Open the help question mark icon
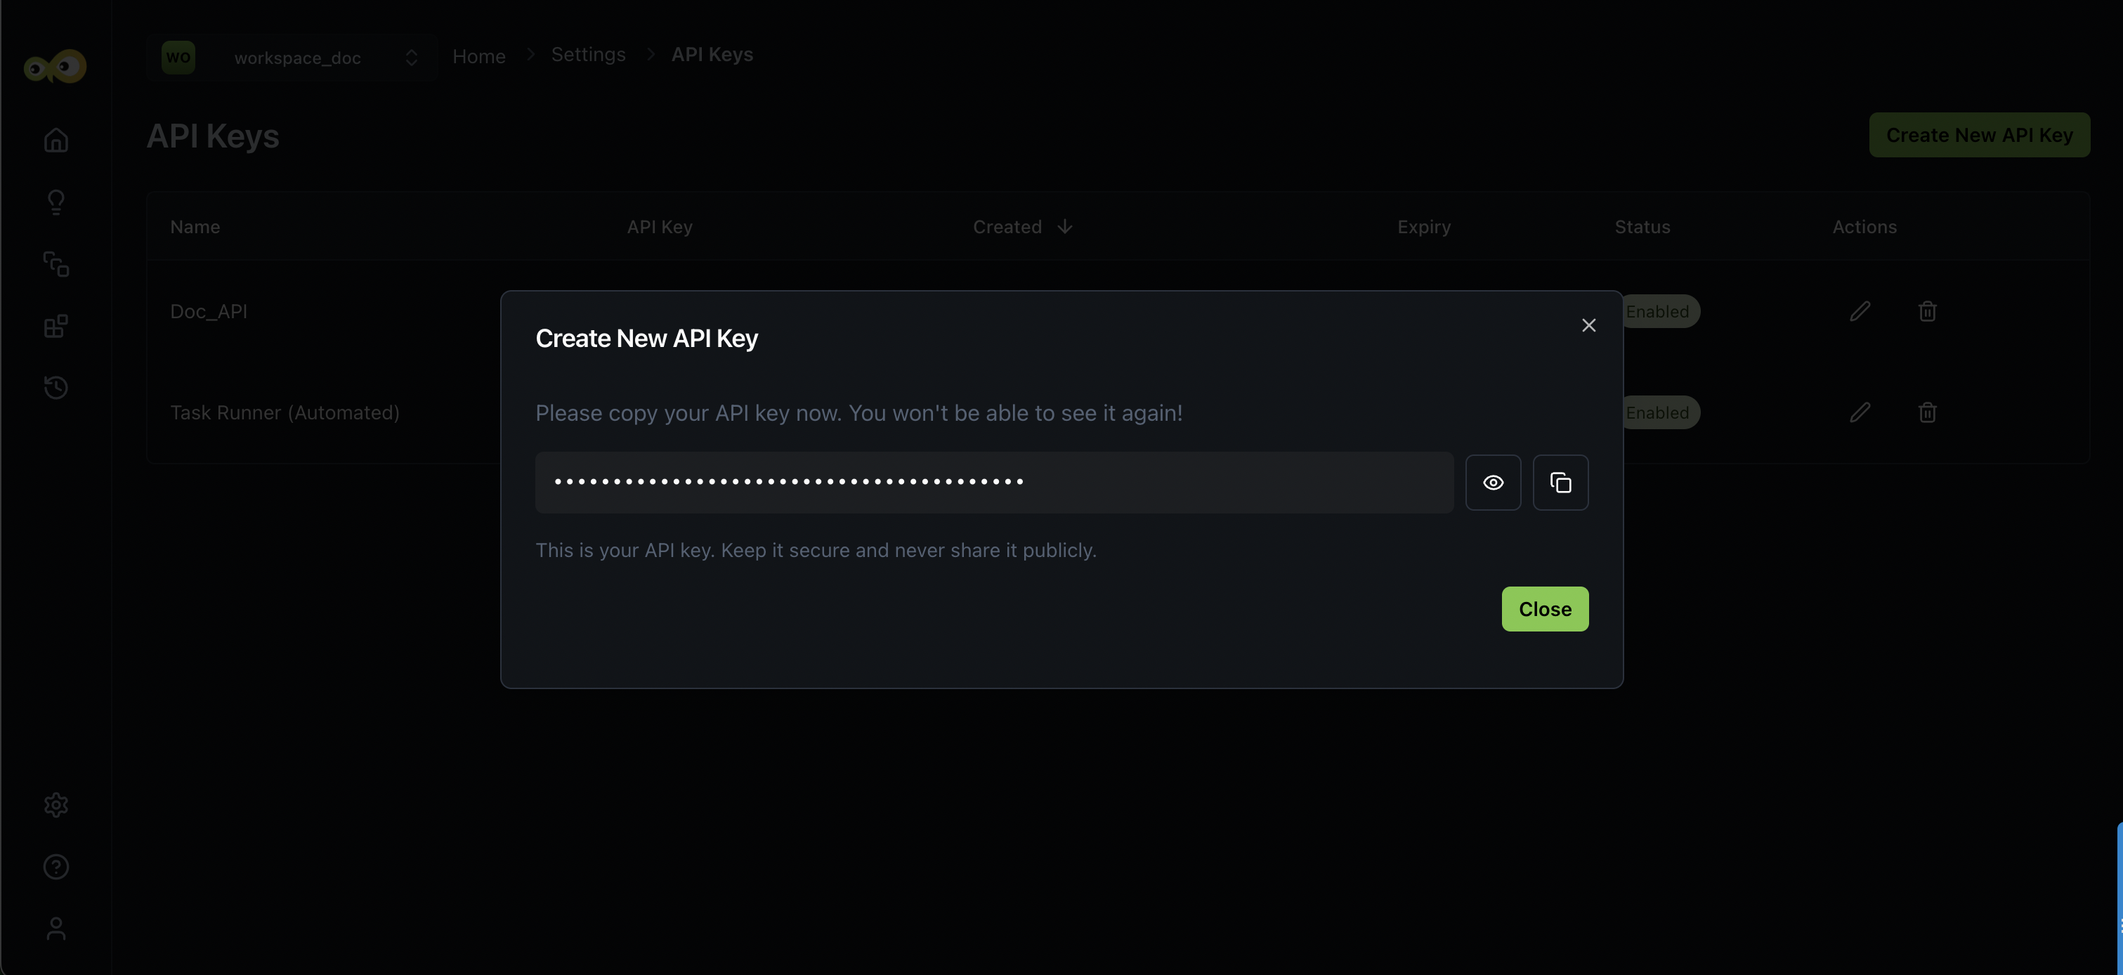Image resolution: width=2123 pixels, height=975 pixels. (x=56, y=866)
